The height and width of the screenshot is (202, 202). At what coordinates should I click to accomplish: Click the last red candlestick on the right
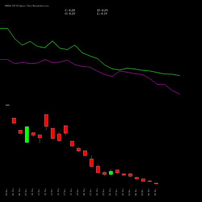pos(156,183)
